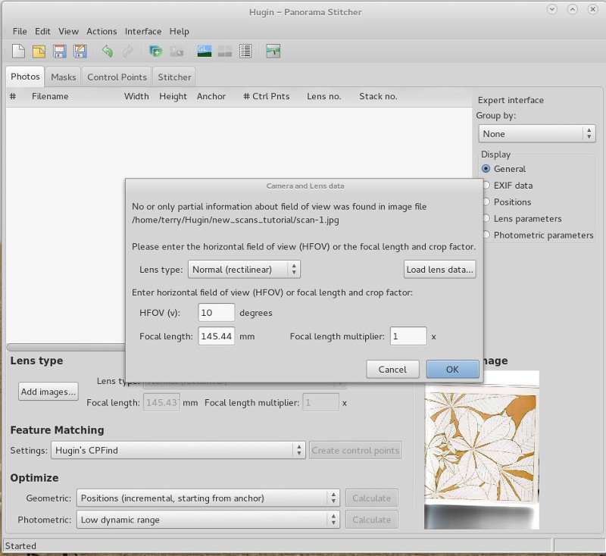Open the Photometric Low dynamic range dropdown
The image size is (606, 556).
(208, 520)
